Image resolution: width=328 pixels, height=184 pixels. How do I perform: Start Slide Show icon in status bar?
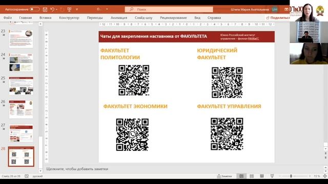pos(272,176)
